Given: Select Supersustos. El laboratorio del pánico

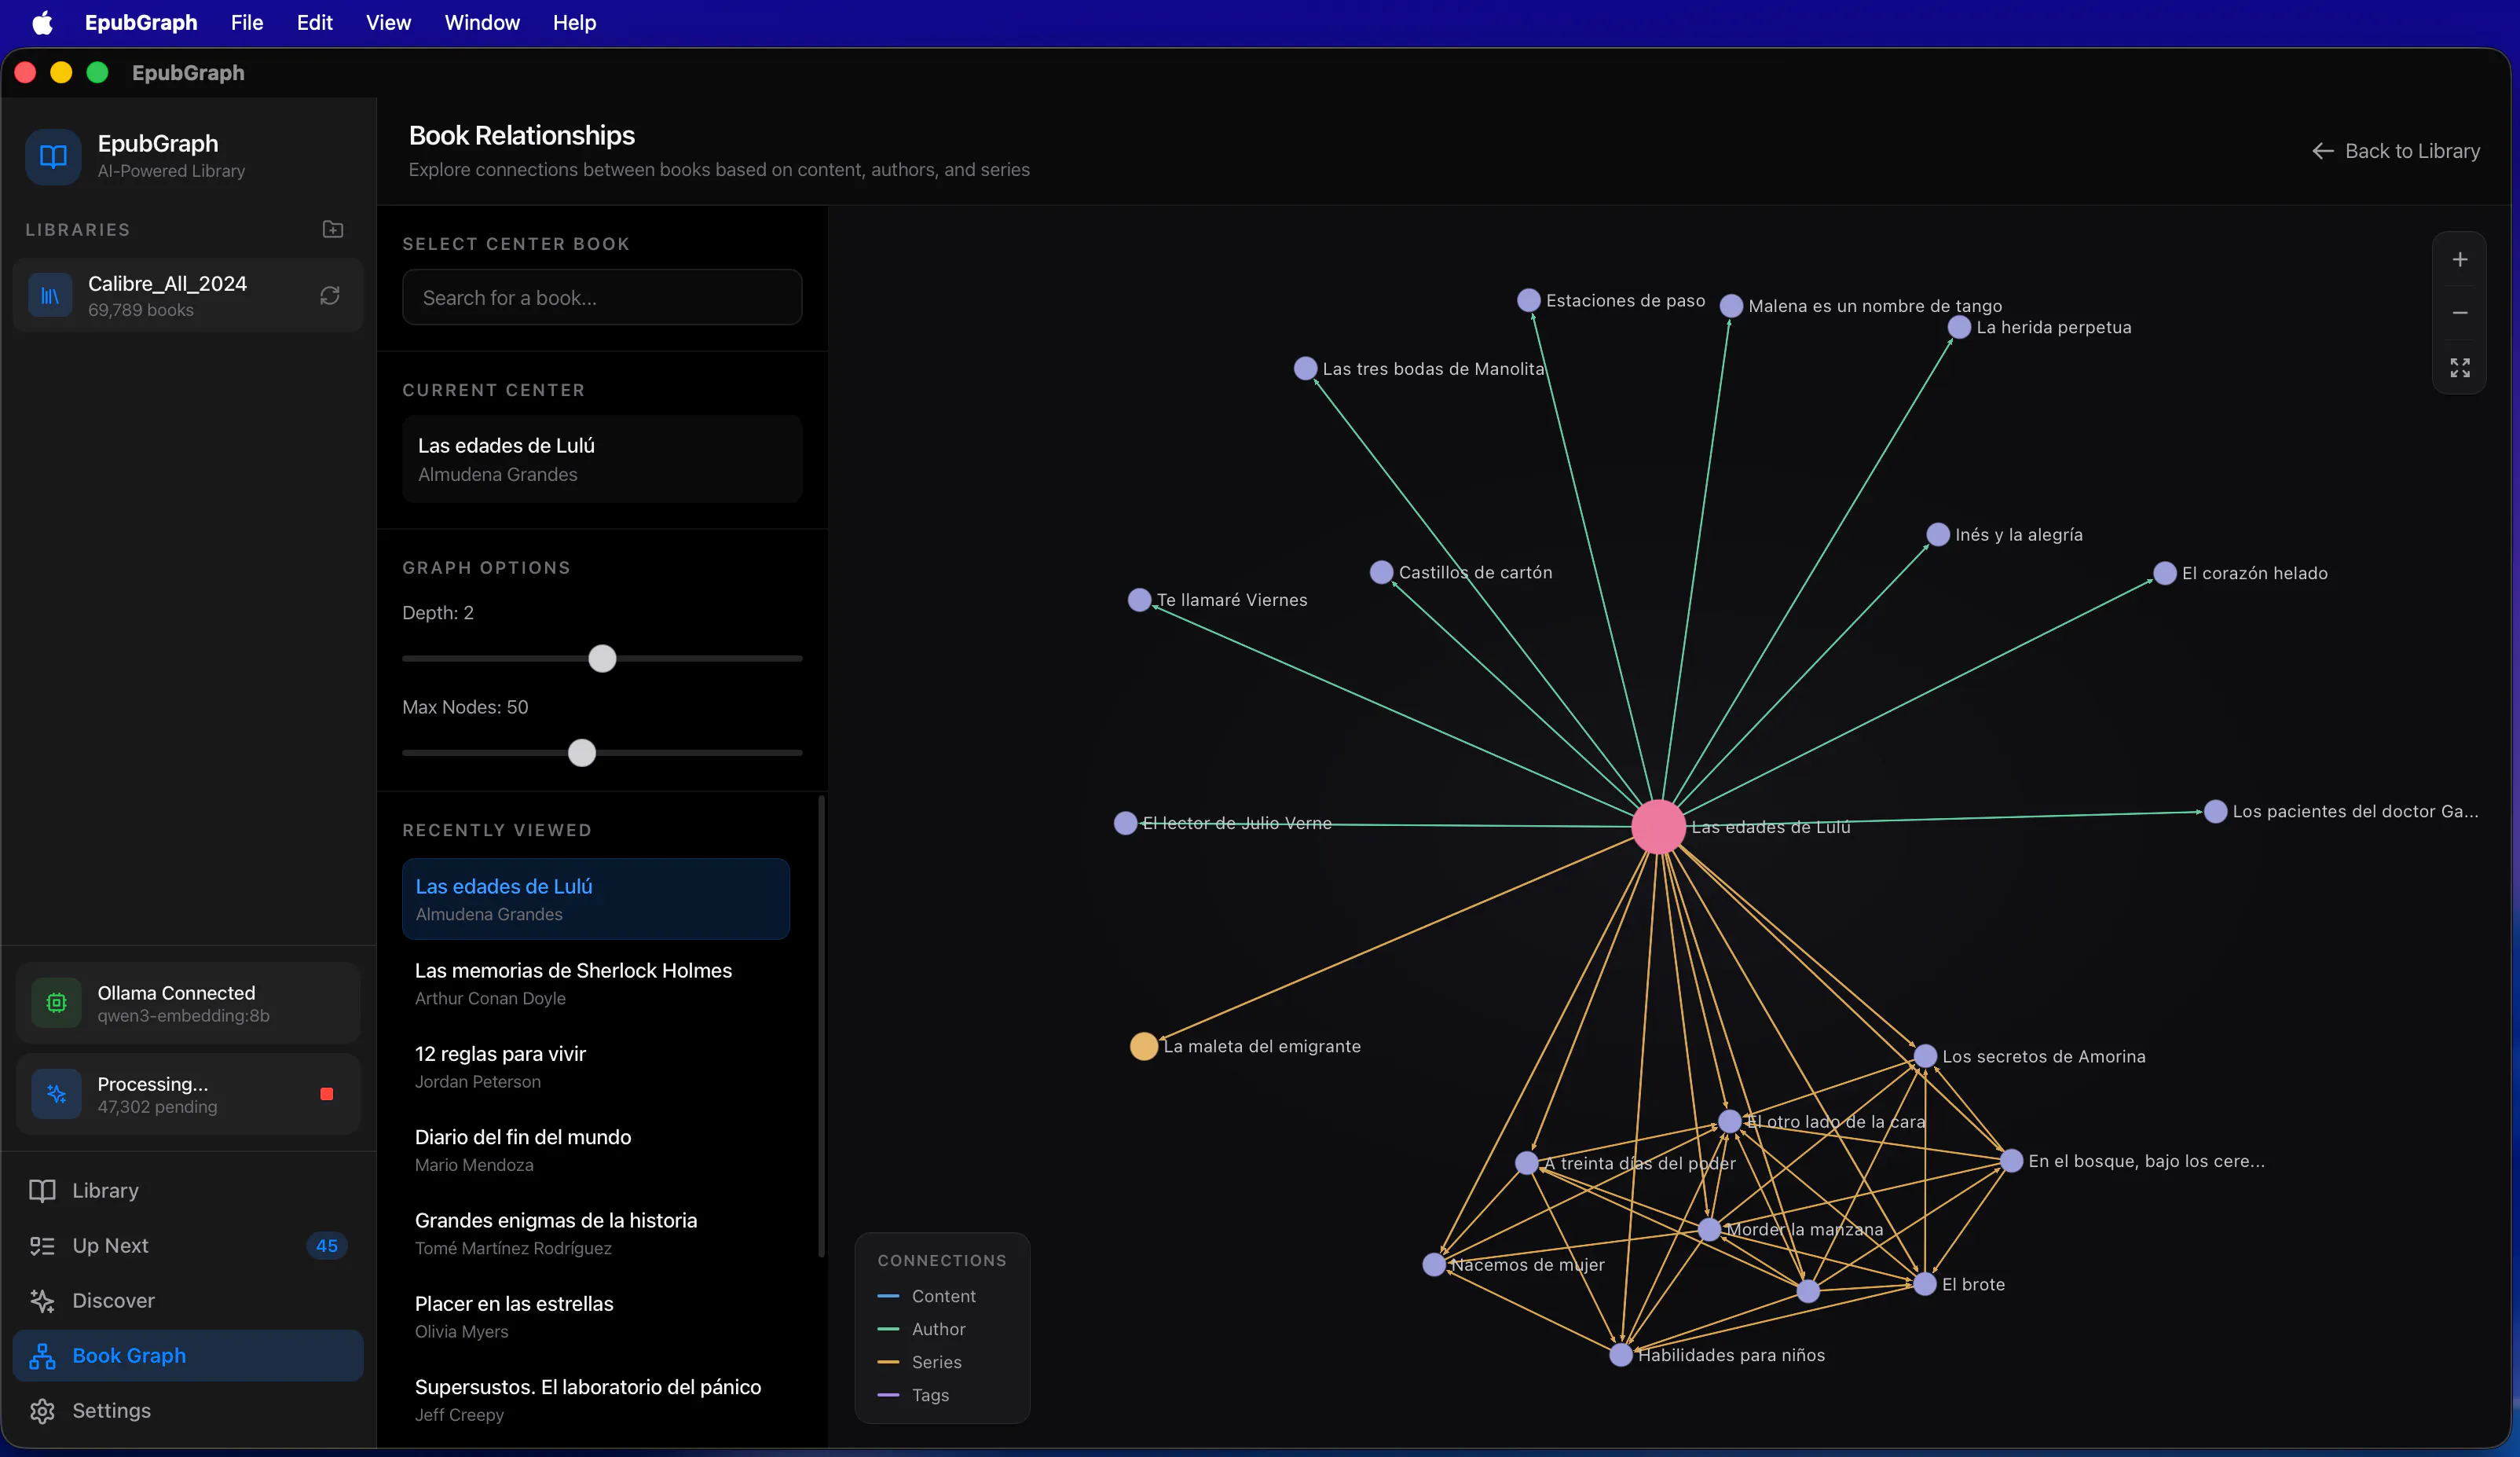Looking at the screenshot, I should tap(596, 1399).
